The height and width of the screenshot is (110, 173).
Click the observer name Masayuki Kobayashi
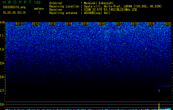(99, 3)
